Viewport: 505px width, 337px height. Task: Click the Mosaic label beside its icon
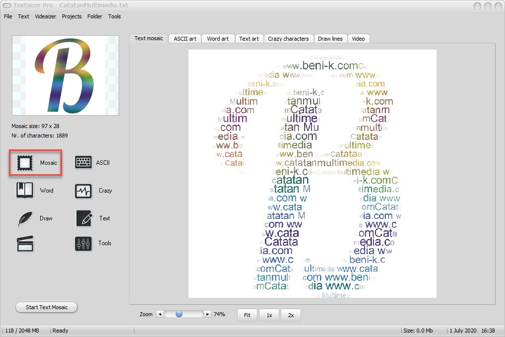coord(49,163)
